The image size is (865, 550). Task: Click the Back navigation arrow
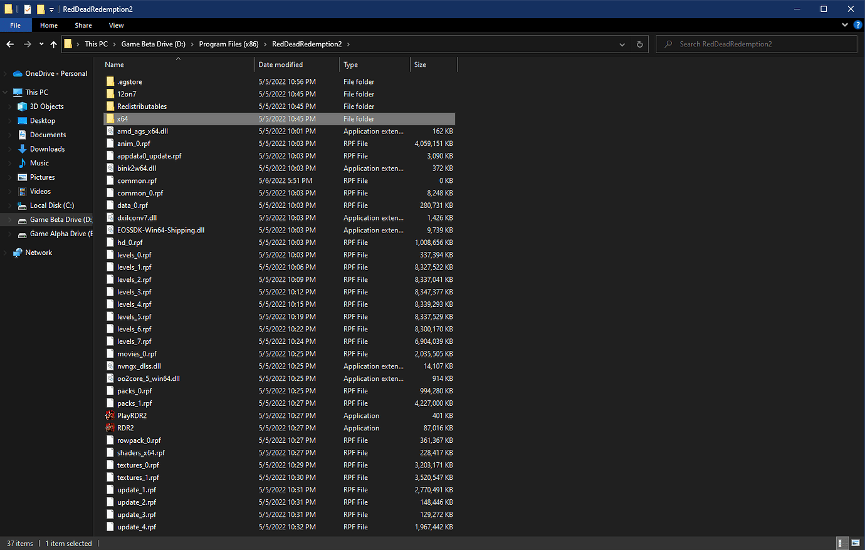[11, 44]
